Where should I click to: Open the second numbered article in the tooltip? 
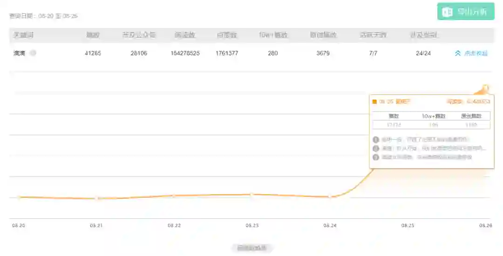point(434,148)
